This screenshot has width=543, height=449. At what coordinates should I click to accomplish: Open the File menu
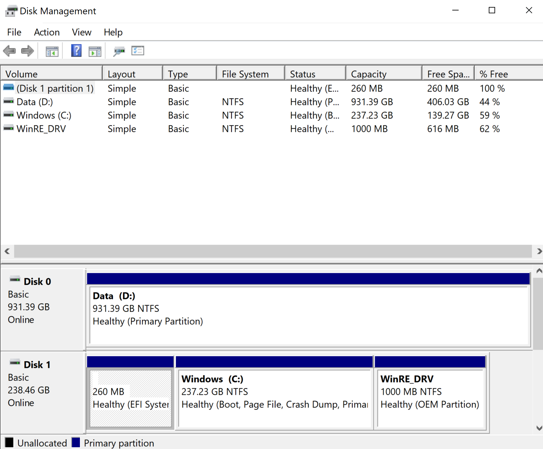(x=14, y=32)
